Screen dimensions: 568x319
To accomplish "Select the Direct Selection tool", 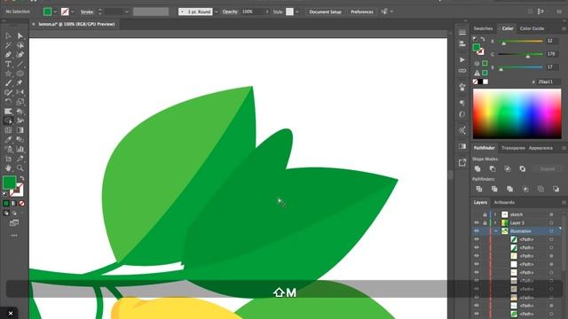I will click(x=20, y=35).
